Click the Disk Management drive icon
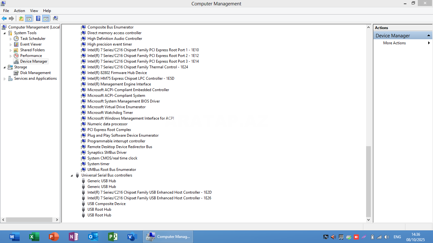The height and width of the screenshot is (243, 433). coord(16,73)
